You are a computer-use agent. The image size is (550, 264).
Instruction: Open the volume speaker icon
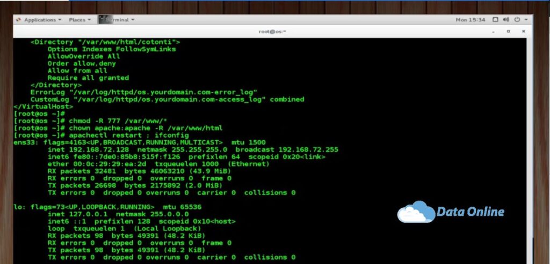(x=506, y=20)
